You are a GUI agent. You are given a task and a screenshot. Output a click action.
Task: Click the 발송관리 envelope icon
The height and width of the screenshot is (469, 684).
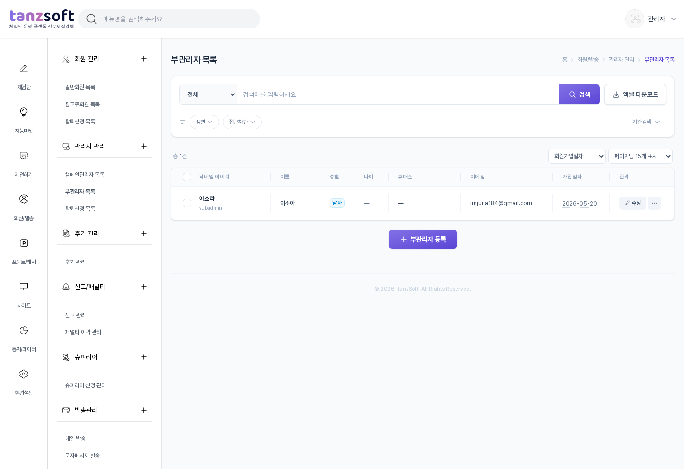tap(66, 410)
